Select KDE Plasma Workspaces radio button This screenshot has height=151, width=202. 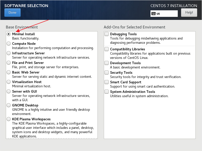[x=9, y=119]
